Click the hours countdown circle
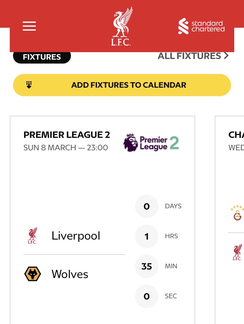Image resolution: width=244 pixels, height=324 pixels. (146, 236)
